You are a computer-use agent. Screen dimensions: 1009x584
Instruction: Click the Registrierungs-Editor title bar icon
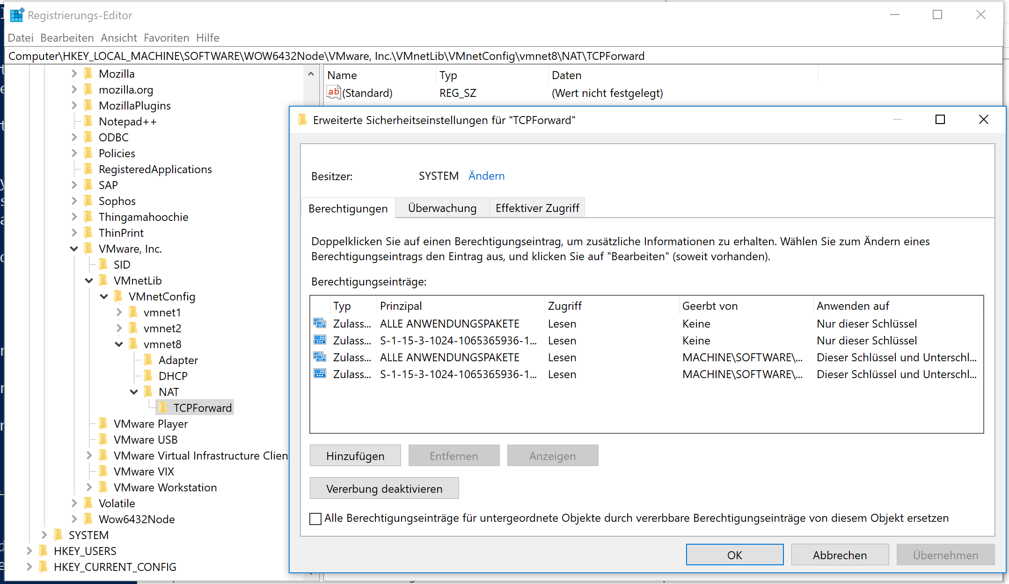click(15, 14)
